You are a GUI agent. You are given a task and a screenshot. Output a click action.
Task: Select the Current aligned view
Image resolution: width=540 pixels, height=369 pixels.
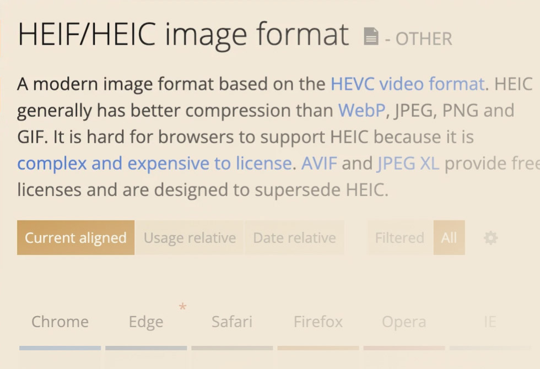[x=76, y=237]
